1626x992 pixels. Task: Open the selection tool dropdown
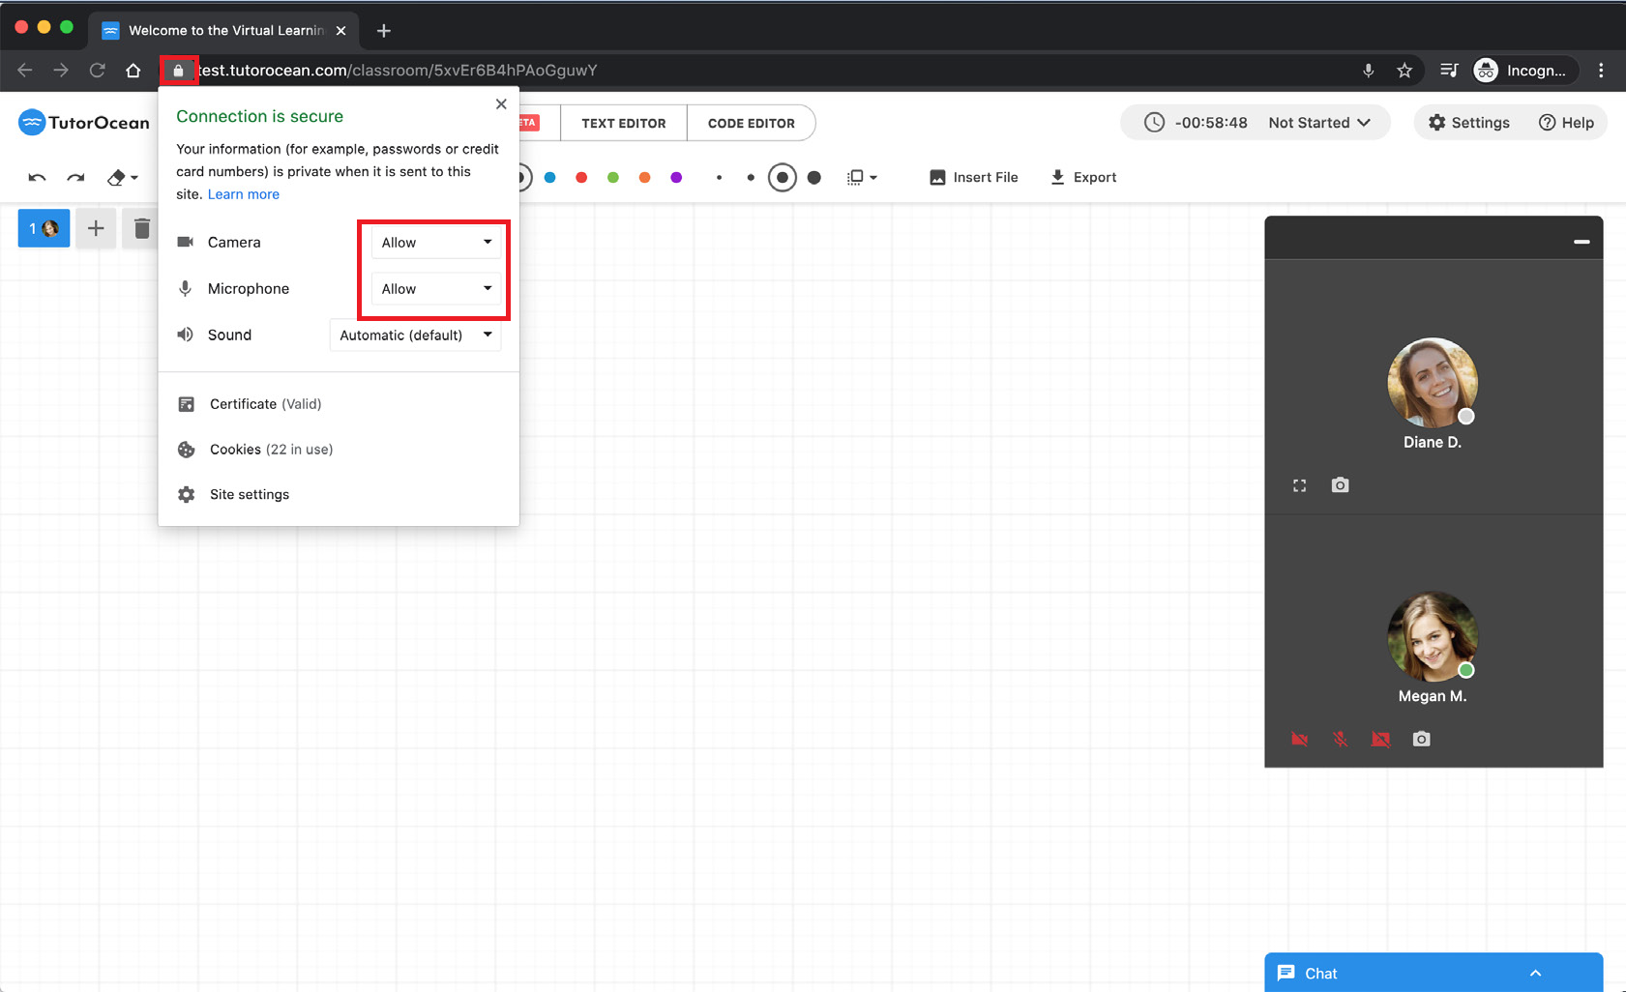pos(862,177)
